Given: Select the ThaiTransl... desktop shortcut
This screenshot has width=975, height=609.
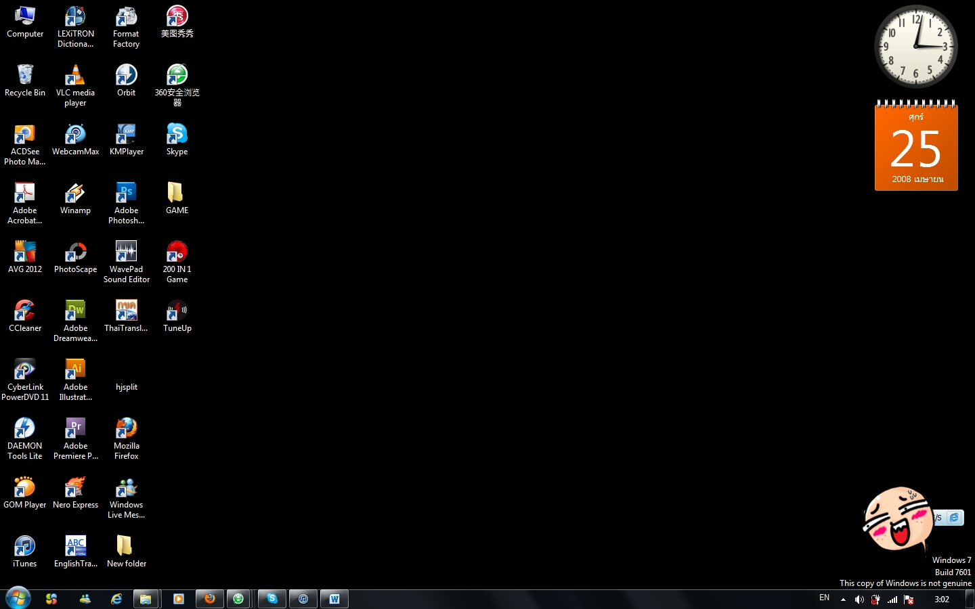Looking at the screenshot, I should tap(126, 317).
